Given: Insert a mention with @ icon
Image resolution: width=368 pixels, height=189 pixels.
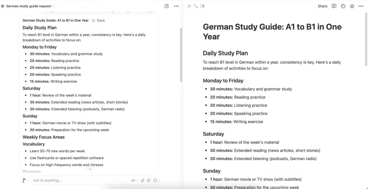Looking at the screenshot, I should point(149,180).
